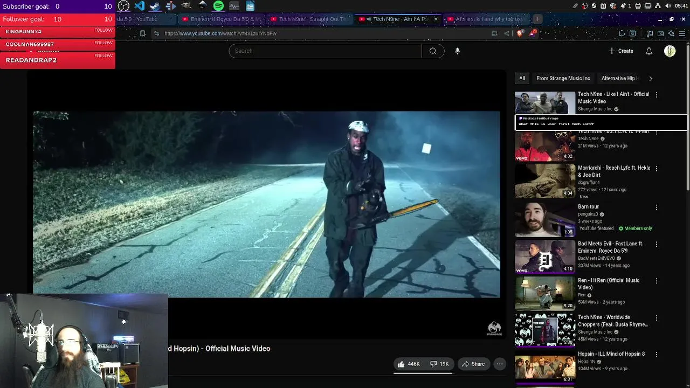Viewport: 690px width, 388px height.
Task: Open the system monitor panel icon
Action: (x=234, y=6)
